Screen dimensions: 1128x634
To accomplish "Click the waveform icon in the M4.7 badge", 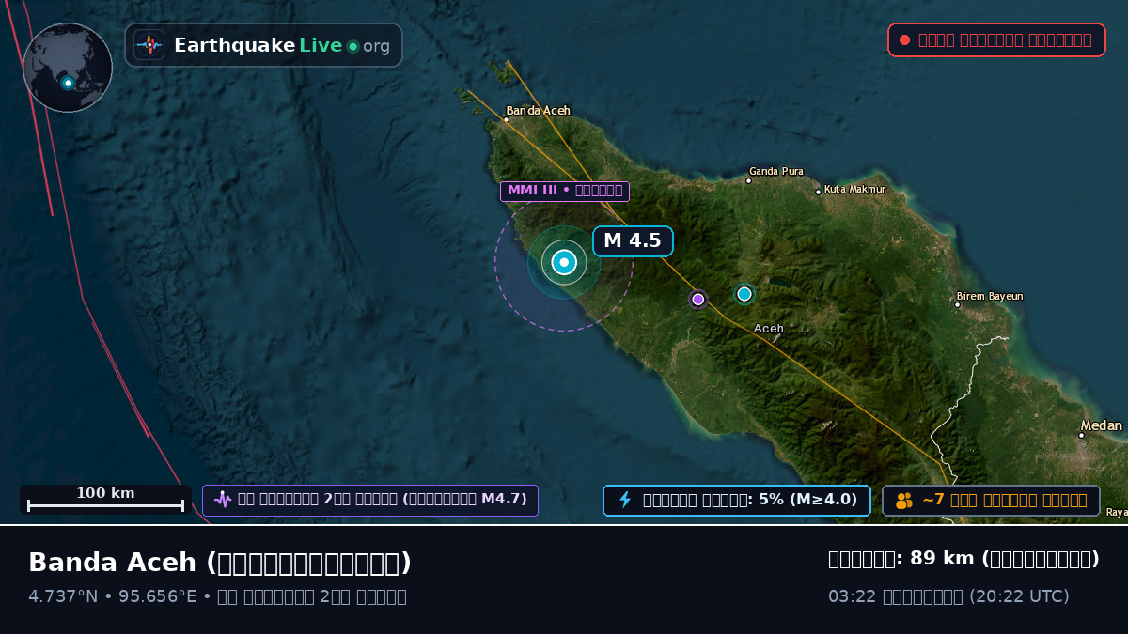I will tap(222, 500).
